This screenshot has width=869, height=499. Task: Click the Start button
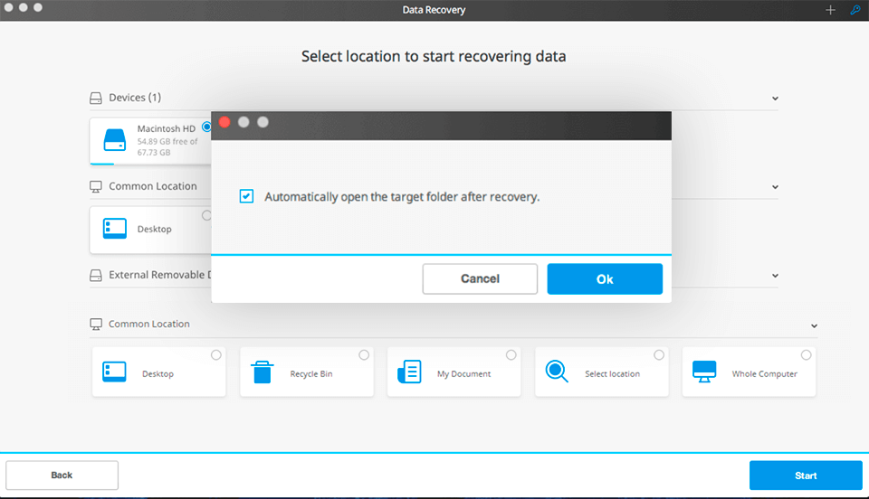click(806, 475)
